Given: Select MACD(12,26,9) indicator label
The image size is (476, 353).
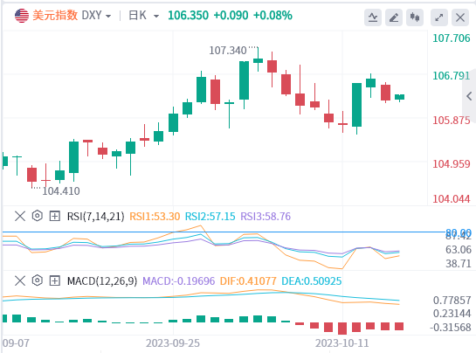Looking at the screenshot, I should [x=102, y=281].
